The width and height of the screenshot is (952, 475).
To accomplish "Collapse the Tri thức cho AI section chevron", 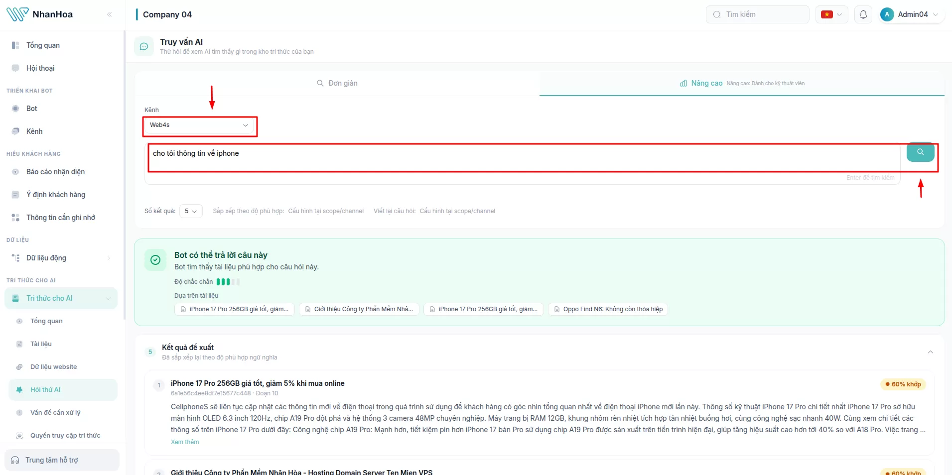I will (108, 298).
